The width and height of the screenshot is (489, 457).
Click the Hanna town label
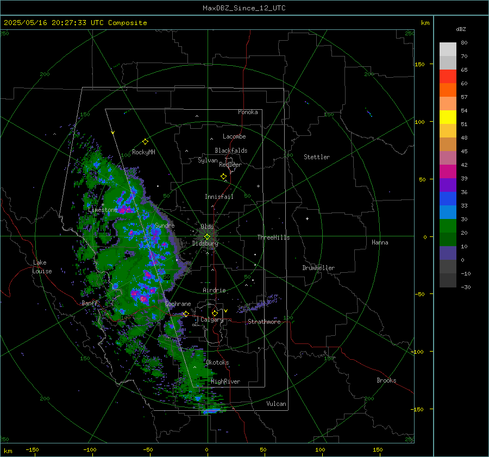380,242
